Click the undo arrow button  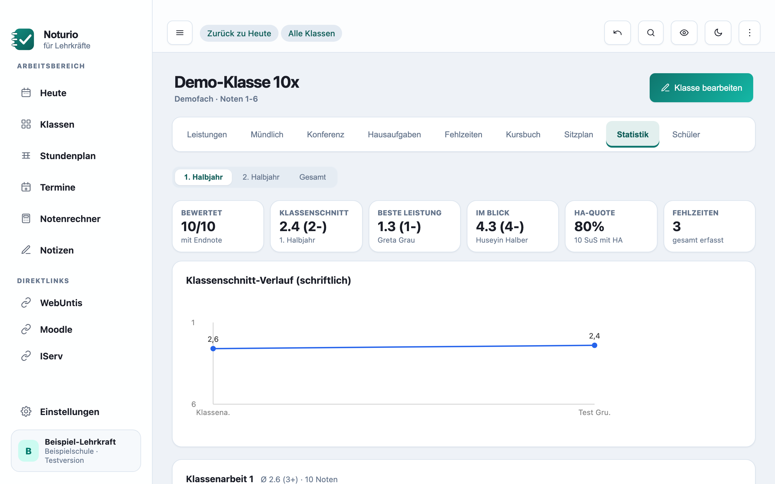(x=617, y=33)
